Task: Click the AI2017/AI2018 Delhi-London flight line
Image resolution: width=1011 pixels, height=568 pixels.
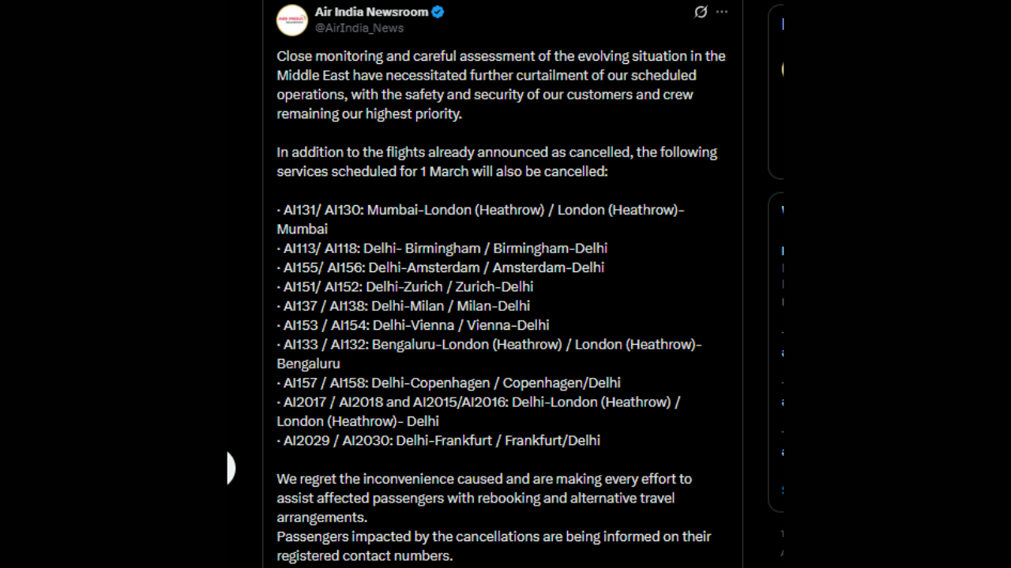Action: (479, 402)
